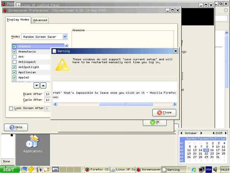Click the Cycle After minutes field
This screenshot has width=230, height=173.
tap(47, 100)
